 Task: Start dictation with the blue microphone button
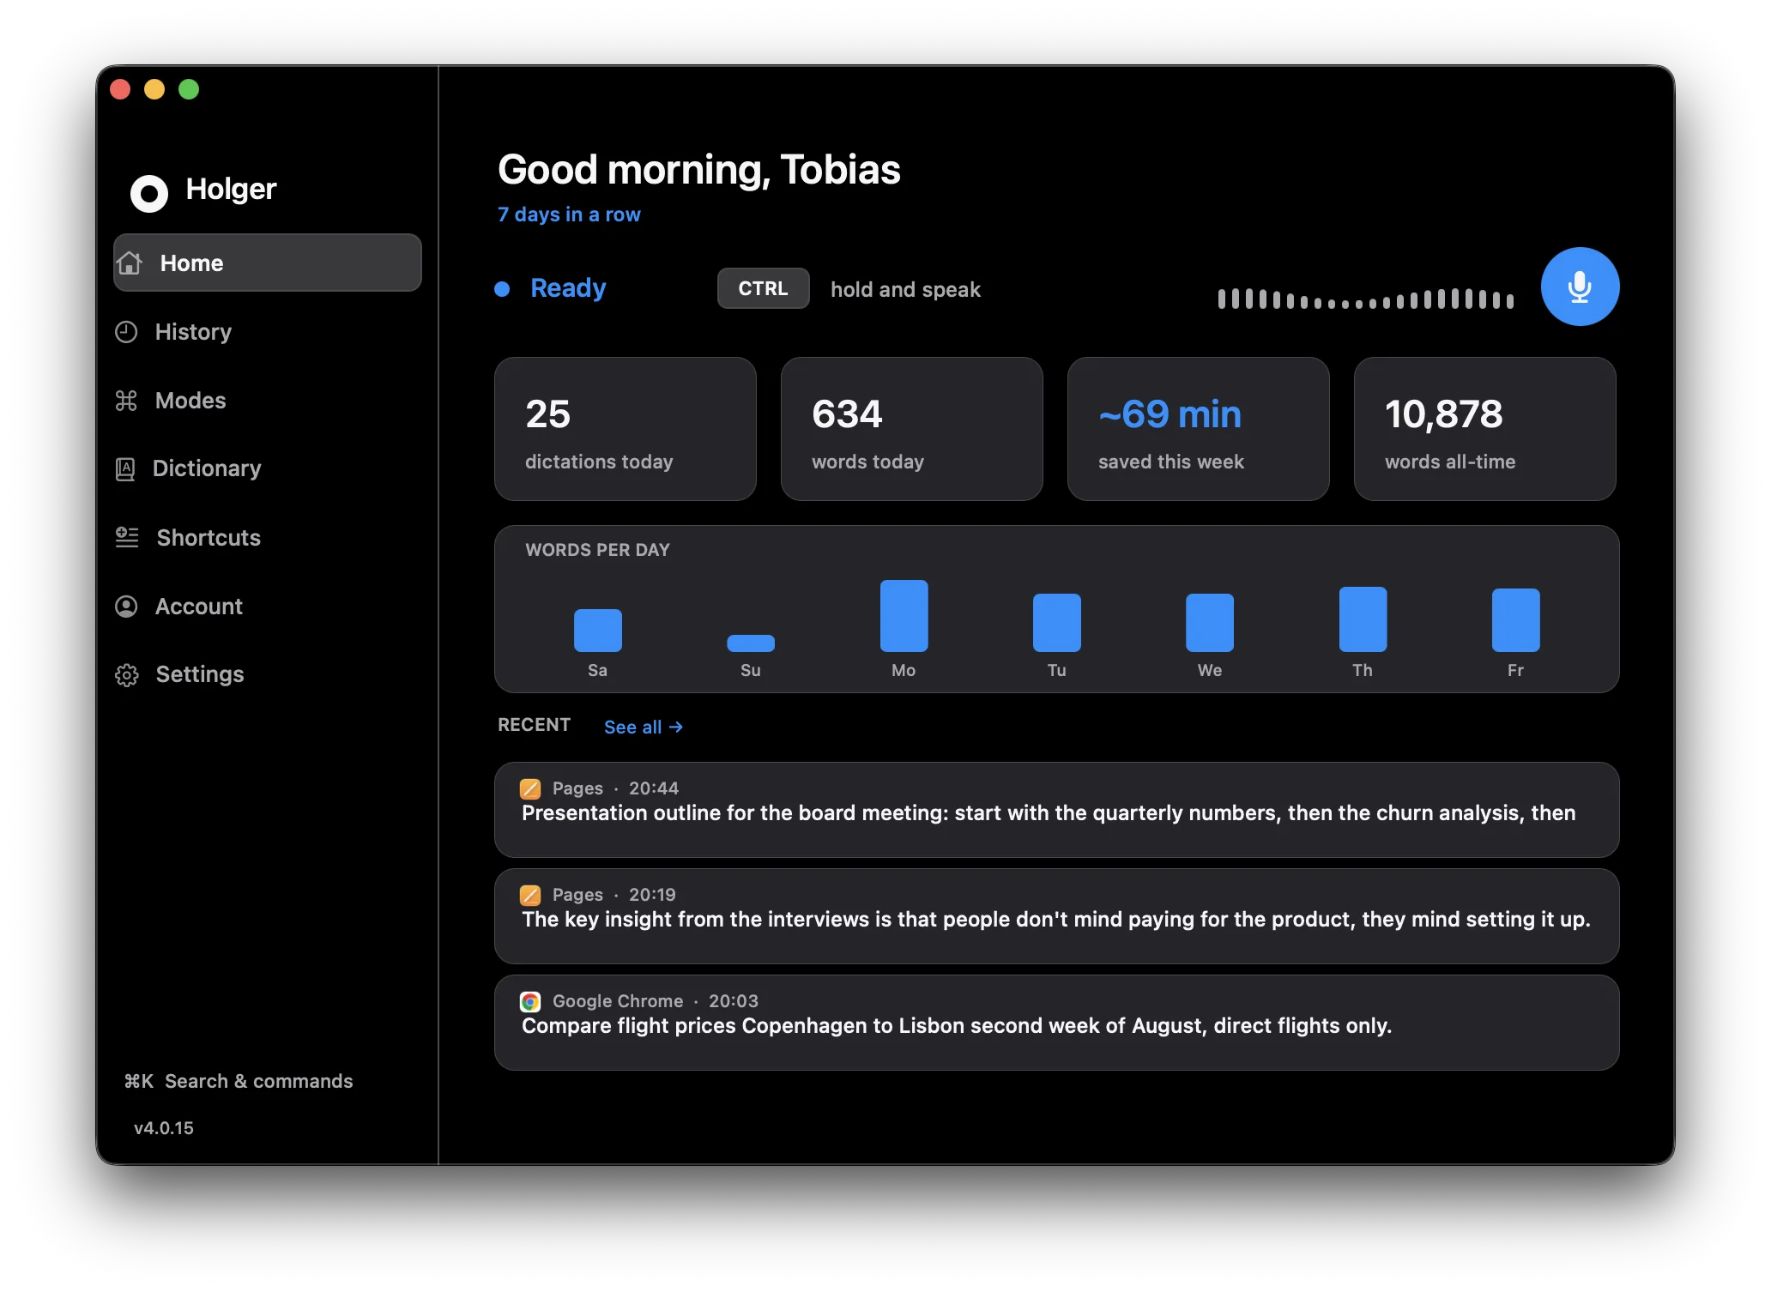point(1579,287)
